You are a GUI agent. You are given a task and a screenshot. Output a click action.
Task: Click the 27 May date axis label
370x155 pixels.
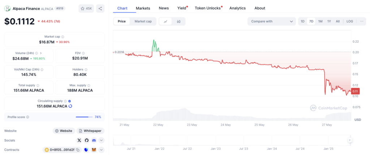[x=327, y=125]
